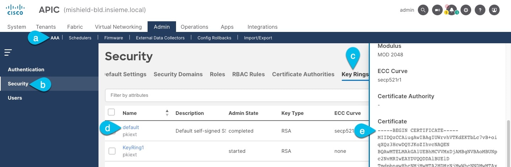Click the 'none' ECC curve cell

340,151
